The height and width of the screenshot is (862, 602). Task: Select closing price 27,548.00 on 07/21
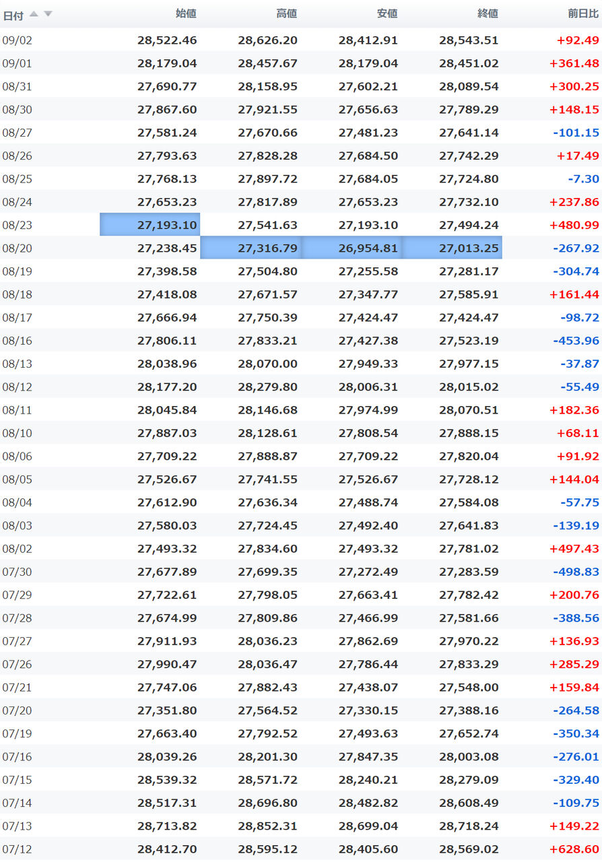(x=469, y=688)
